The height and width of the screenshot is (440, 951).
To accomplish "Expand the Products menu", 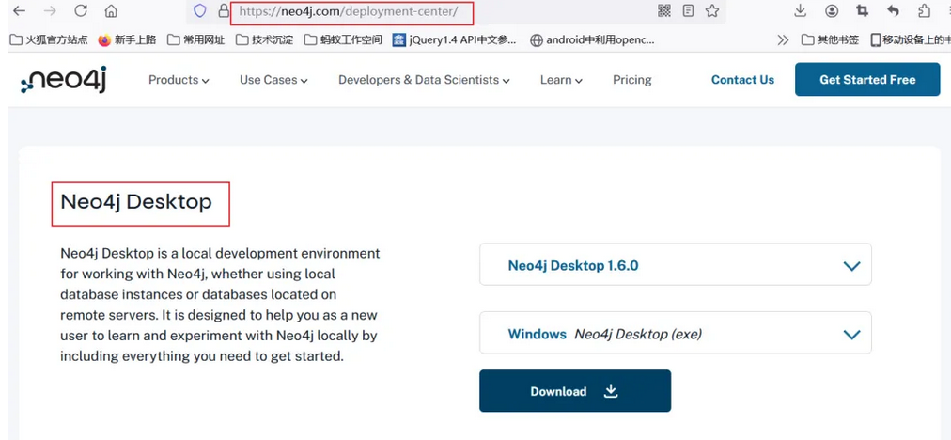I will click(179, 80).
